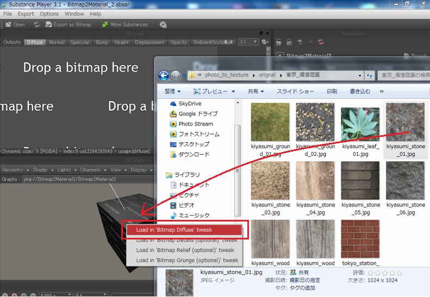Click the Explorer back arrow button

[164, 75]
